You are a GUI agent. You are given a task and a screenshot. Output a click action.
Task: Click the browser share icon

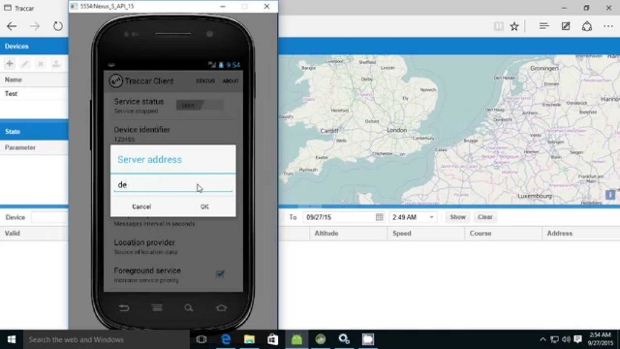pyautogui.click(x=587, y=27)
